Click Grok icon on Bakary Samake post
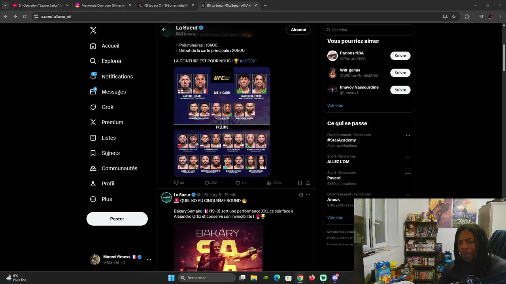The height and width of the screenshot is (284, 506). (x=301, y=195)
